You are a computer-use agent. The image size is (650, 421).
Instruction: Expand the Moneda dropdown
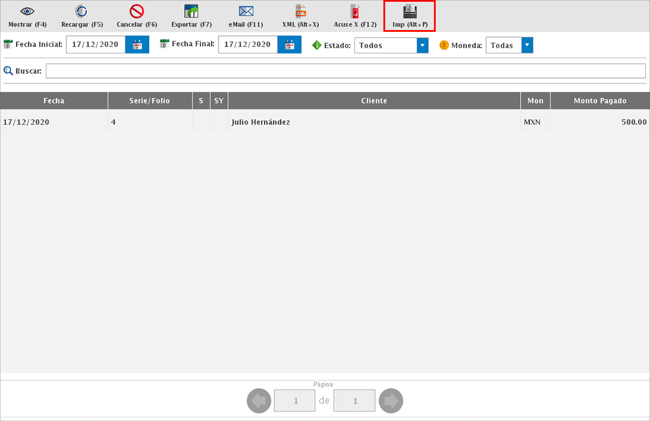[x=527, y=46]
